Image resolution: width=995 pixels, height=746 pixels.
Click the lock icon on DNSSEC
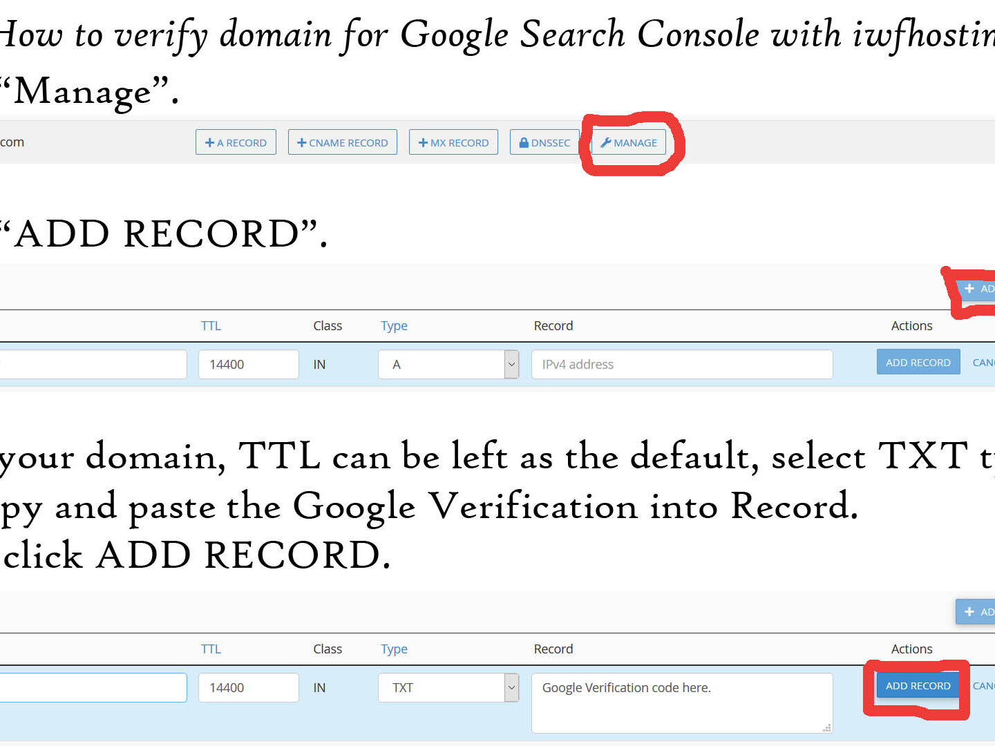coord(524,142)
